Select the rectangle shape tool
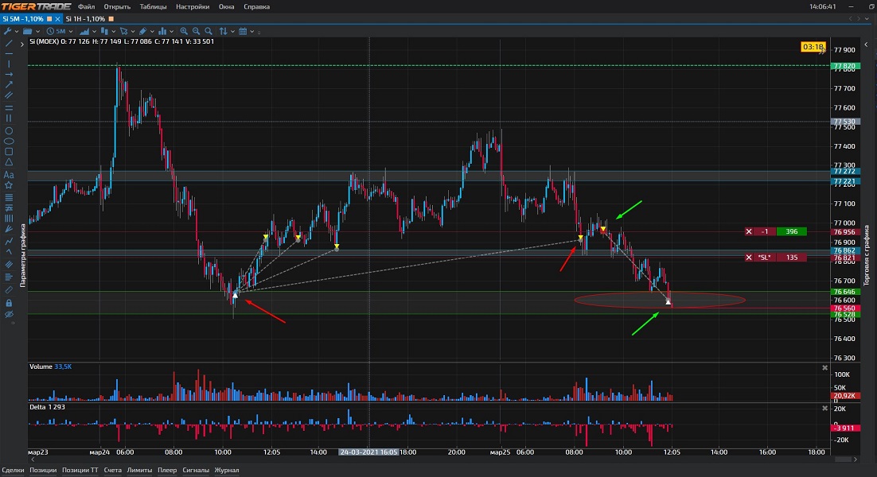The width and height of the screenshot is (877, 477). [9, 151]
